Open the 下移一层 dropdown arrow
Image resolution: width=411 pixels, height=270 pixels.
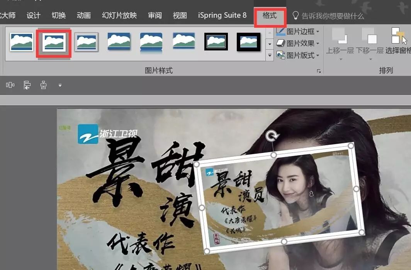coord(371,59)
